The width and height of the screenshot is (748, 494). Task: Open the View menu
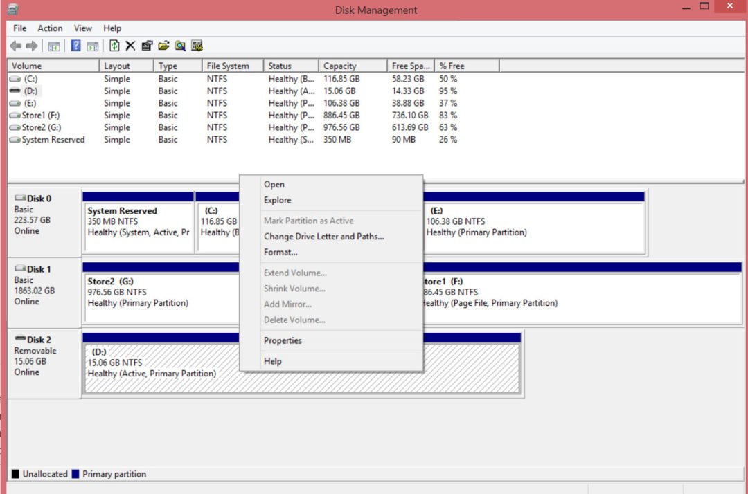(82, 28)
